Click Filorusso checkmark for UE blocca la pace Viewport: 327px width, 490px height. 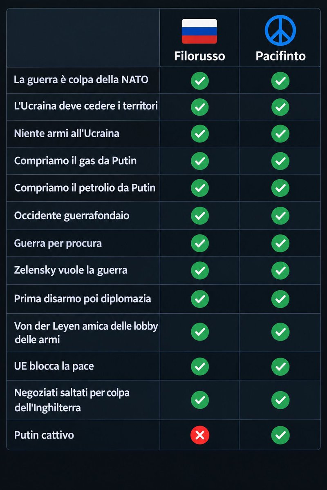coord(200,366)
